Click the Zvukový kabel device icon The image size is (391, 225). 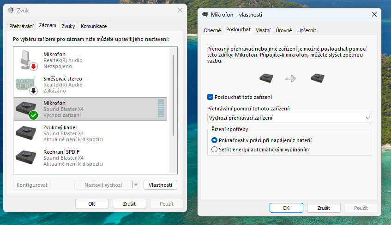(x=26, y=133)
